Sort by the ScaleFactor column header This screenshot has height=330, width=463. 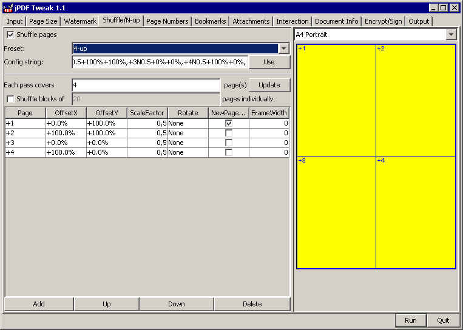147,113
